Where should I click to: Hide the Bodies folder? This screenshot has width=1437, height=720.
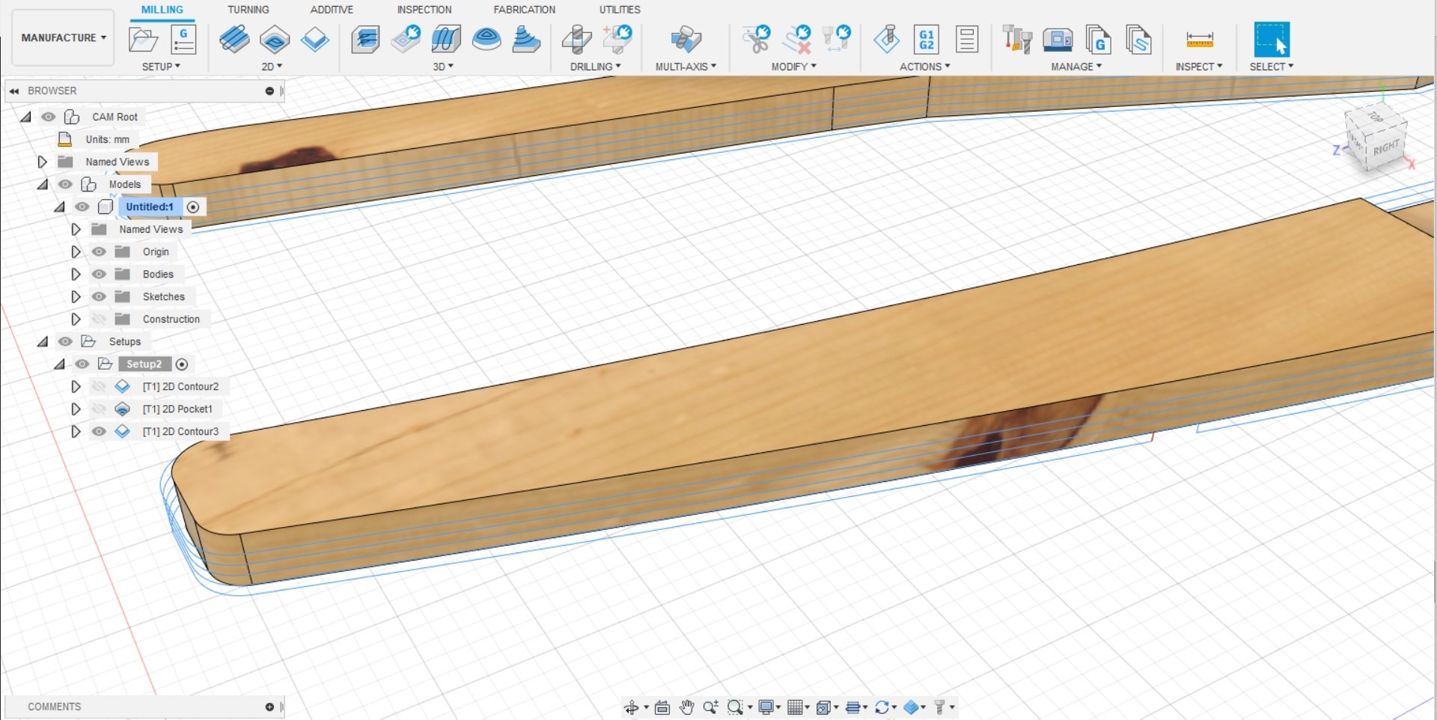pyautogui.click(x=99, y=274)
